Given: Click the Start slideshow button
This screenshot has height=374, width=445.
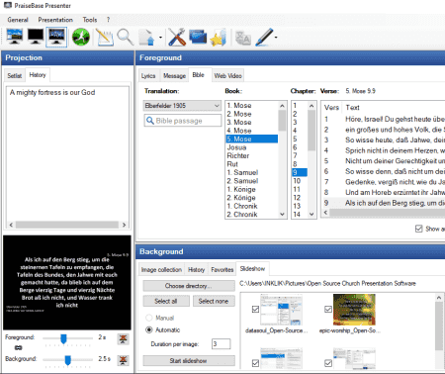Looking at the screenshot, I should click(x=189, y=360).
